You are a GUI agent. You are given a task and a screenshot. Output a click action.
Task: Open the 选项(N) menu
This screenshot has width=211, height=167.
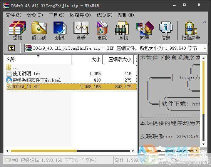point(104,15)
